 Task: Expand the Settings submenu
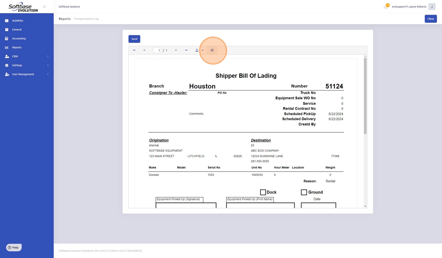27,65
